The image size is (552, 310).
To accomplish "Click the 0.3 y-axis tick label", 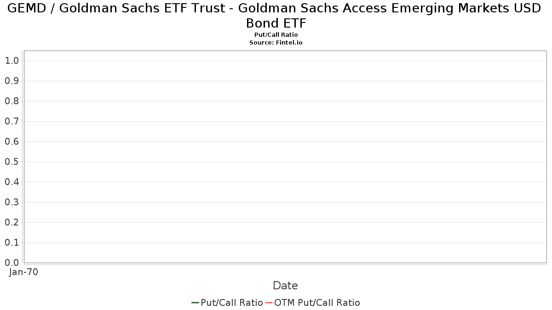I will tap(11, 202).
